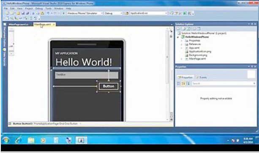Select the TextBox control in designer

pos(87,75)
